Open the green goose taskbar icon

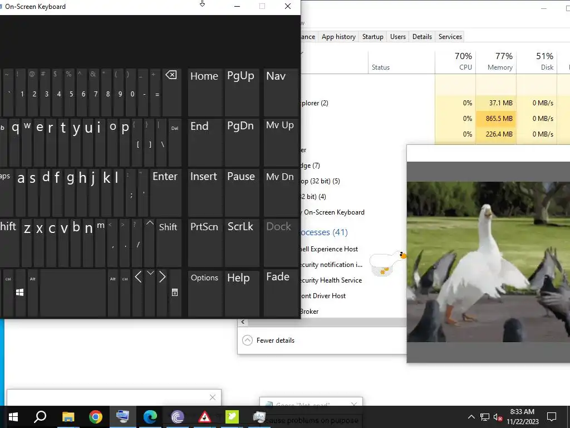[x=232, y=417]
